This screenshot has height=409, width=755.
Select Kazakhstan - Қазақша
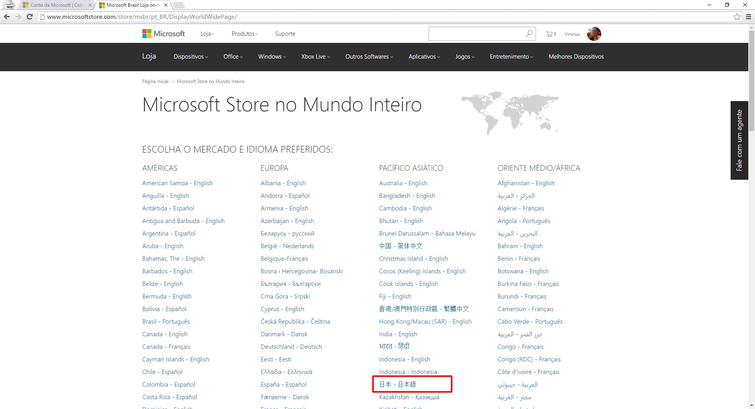pos(409,397)
